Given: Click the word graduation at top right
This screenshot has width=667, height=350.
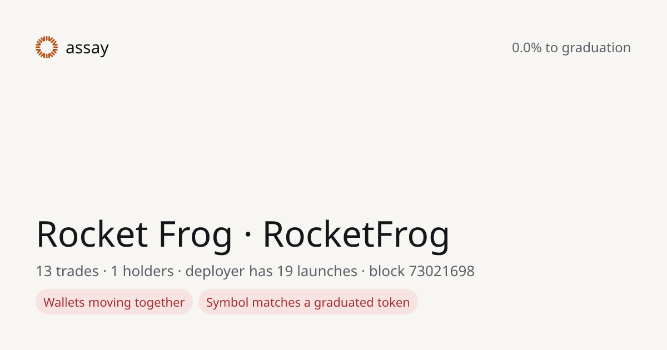Looking at the screenshot, I should (596, 48).
